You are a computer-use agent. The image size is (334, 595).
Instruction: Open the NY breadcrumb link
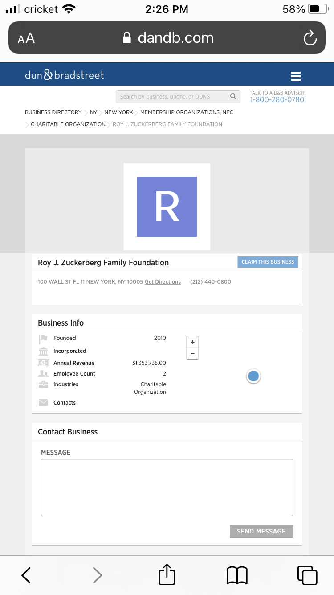(x=94, y=112)
